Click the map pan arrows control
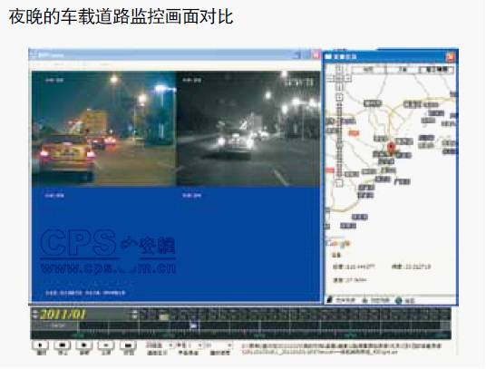This screenshot has width=486, height=369. pos(339,74)
